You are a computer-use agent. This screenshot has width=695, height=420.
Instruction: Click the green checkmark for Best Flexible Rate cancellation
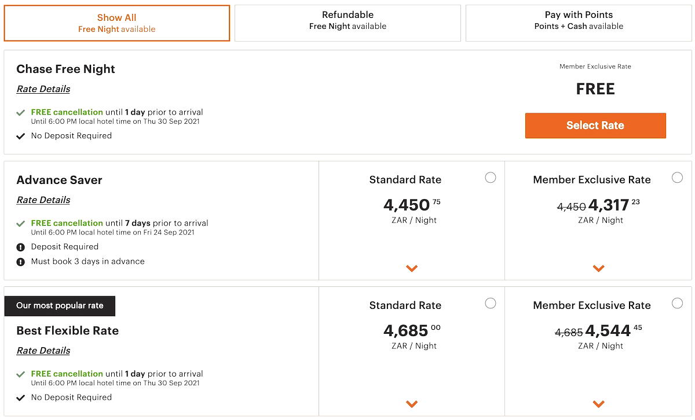[x=21, y=374]
